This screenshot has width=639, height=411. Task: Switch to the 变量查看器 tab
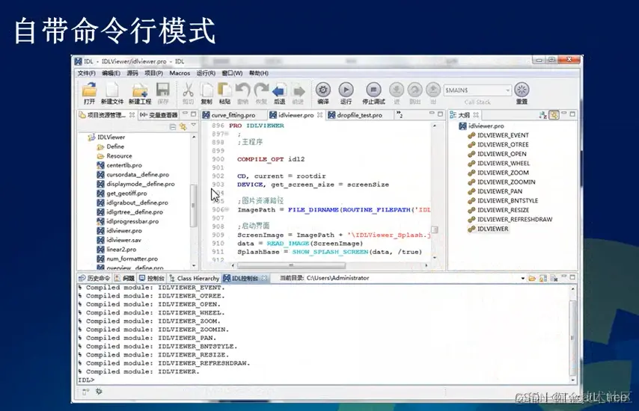coord(159,115)
